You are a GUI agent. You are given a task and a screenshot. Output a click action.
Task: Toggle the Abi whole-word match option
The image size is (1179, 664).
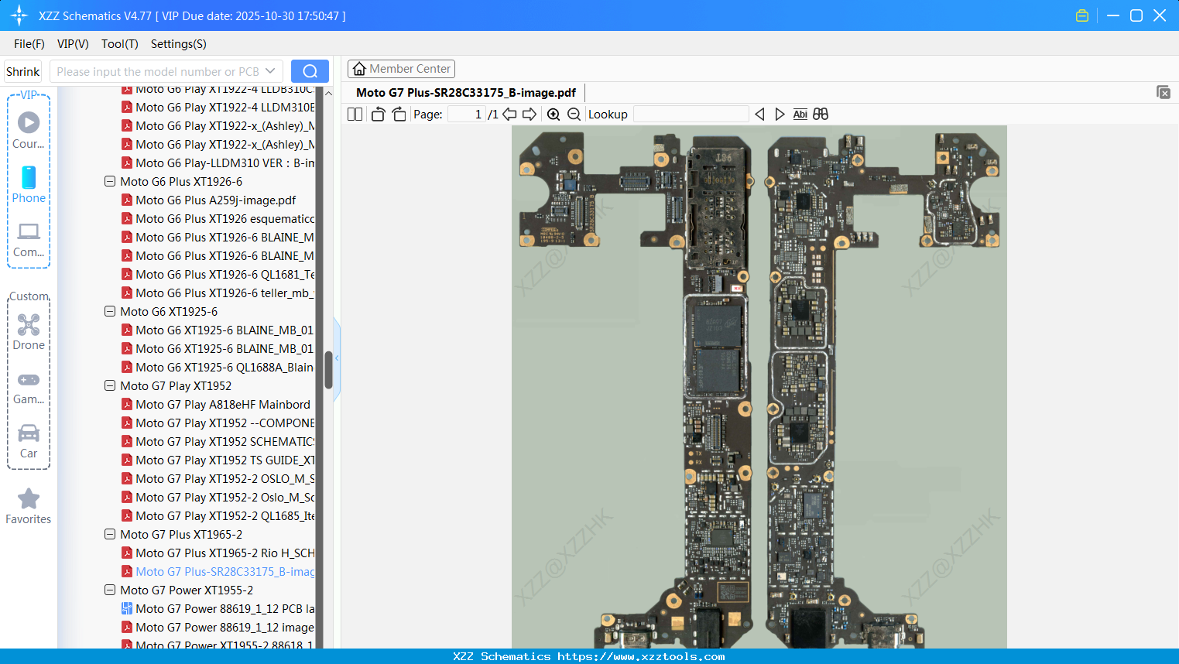[800, 115]
